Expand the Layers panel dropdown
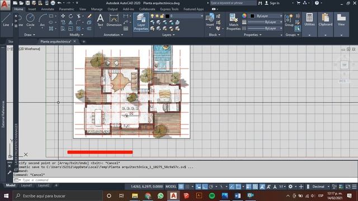Screen dimensions: 358x201 (168, 35)
